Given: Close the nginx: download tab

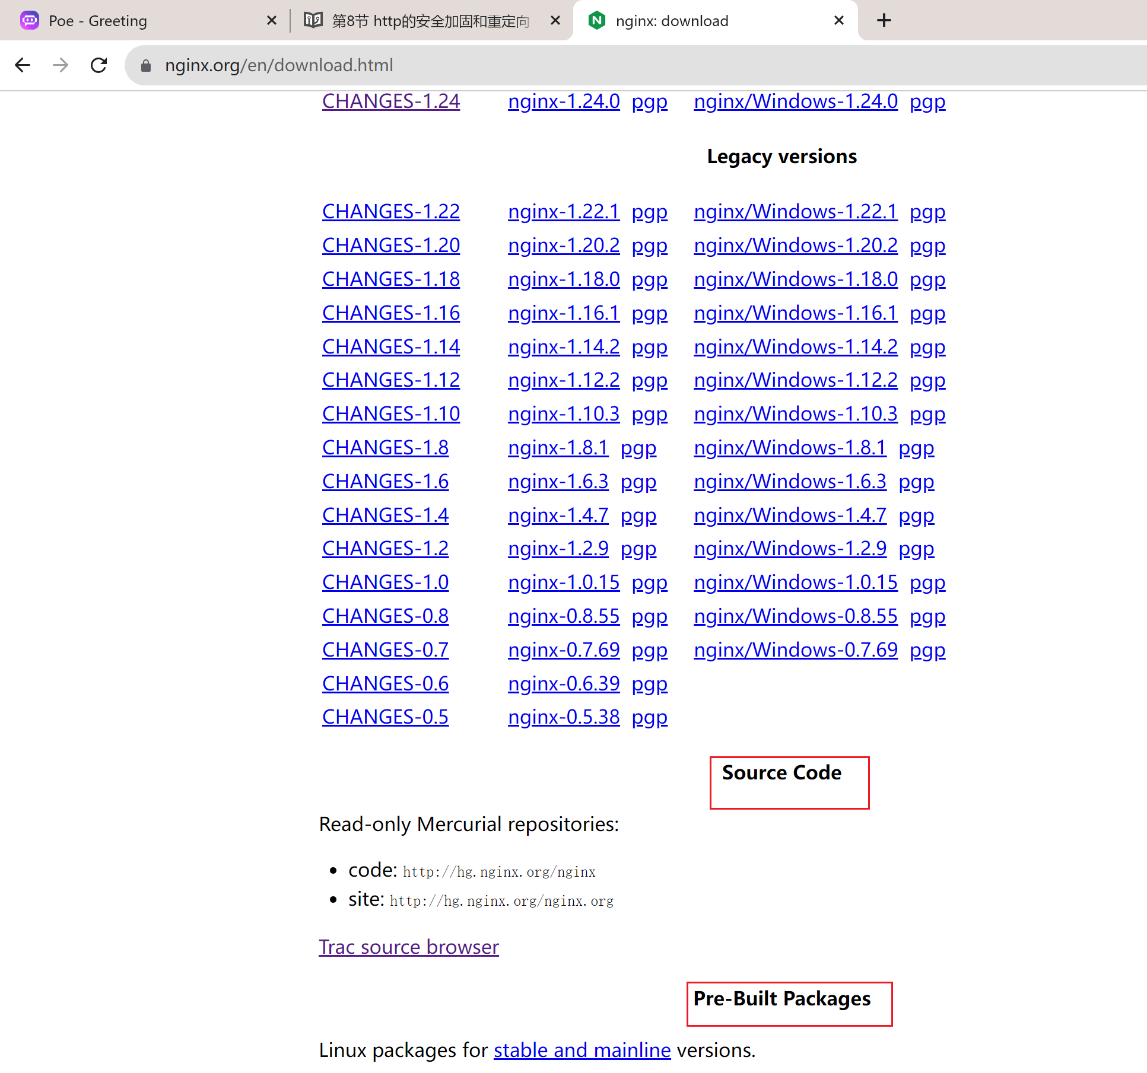Looking at the screenshot, I should (x=838, y=20).
